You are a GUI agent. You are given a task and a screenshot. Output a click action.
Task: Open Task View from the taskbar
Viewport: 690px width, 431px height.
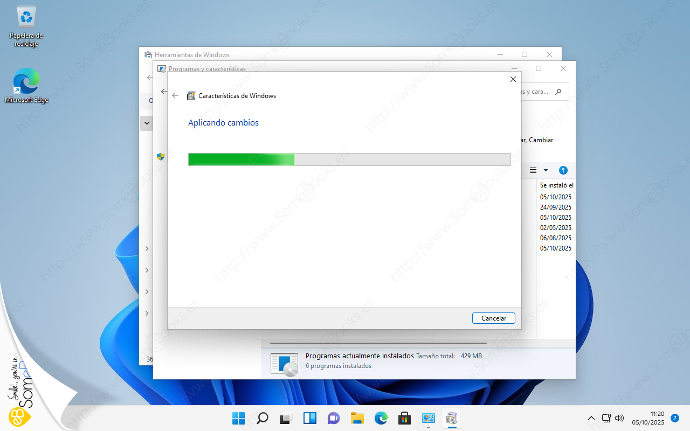[286, 418]
